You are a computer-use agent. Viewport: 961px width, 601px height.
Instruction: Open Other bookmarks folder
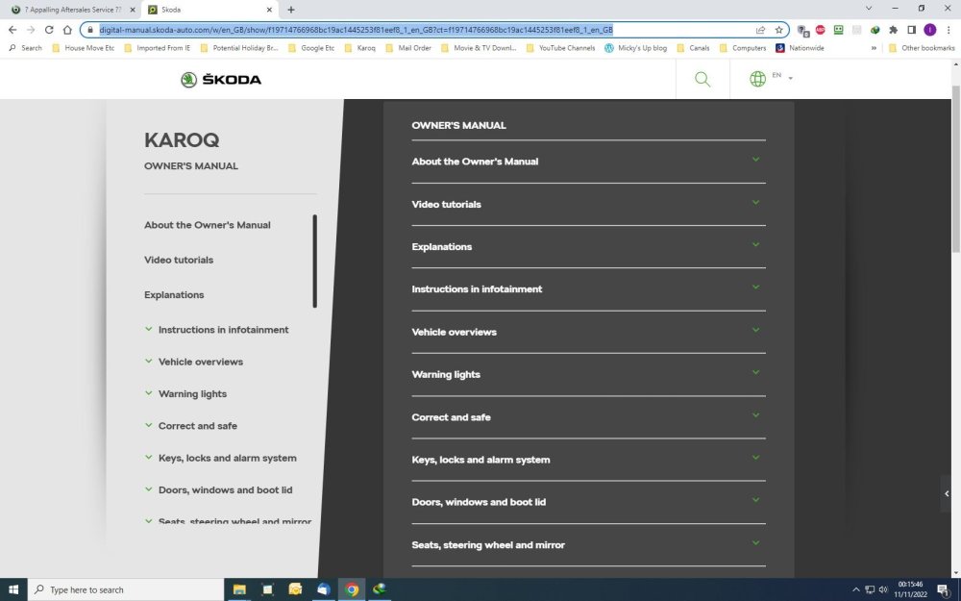coord(922,48)
